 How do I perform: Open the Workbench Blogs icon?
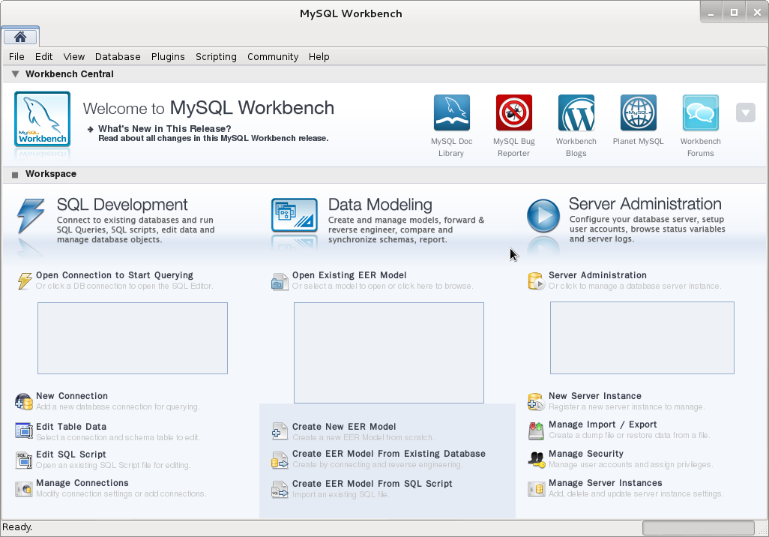coord(576,113)
